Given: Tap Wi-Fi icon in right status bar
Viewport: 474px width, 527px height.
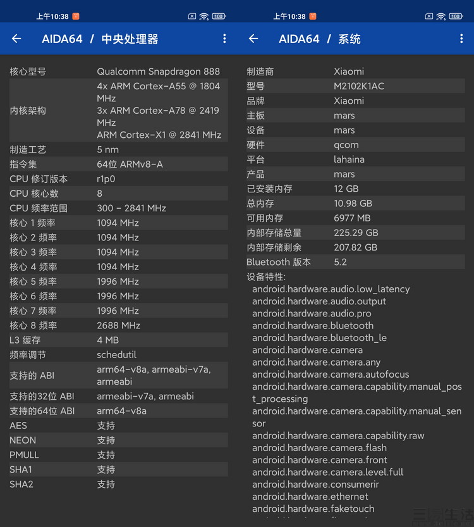Looking at the screenshot, I should click(x=441, y=16).
